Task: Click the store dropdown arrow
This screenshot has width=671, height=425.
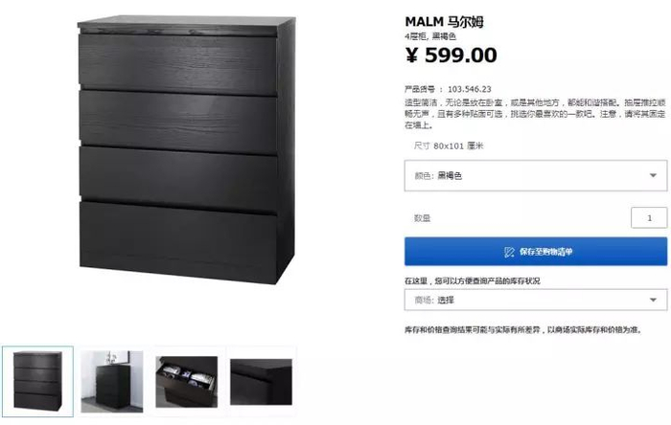Action: click(653, 300)
